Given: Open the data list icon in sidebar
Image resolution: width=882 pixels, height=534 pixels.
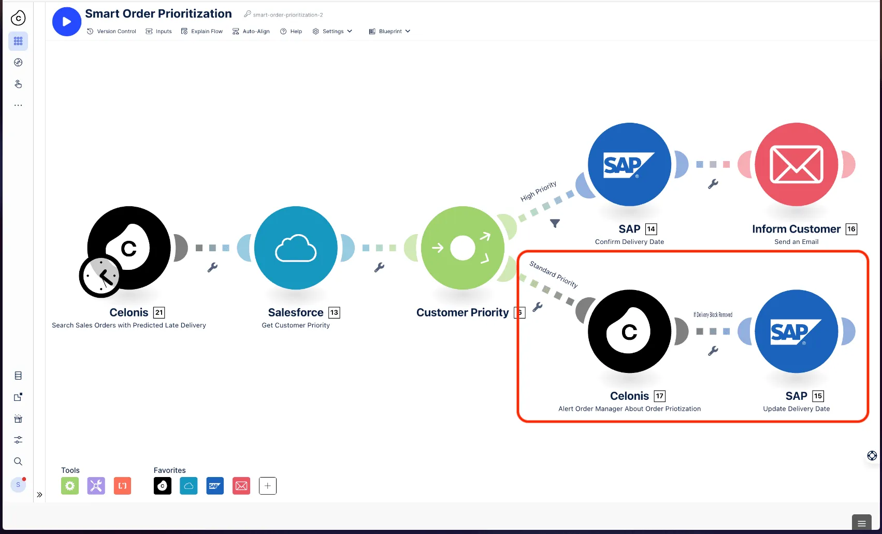Looking at the screenshot, I should [x=18, y=376].
